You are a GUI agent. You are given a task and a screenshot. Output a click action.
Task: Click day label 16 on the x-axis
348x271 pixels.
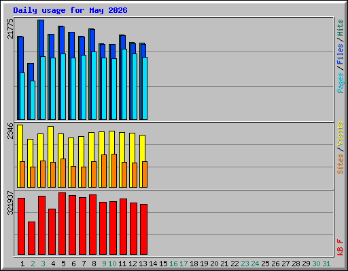coord(173,264)
